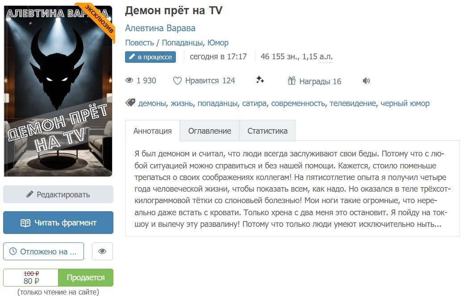
Task: Open the Попаданцы genre link
Action: pos(182,43)
